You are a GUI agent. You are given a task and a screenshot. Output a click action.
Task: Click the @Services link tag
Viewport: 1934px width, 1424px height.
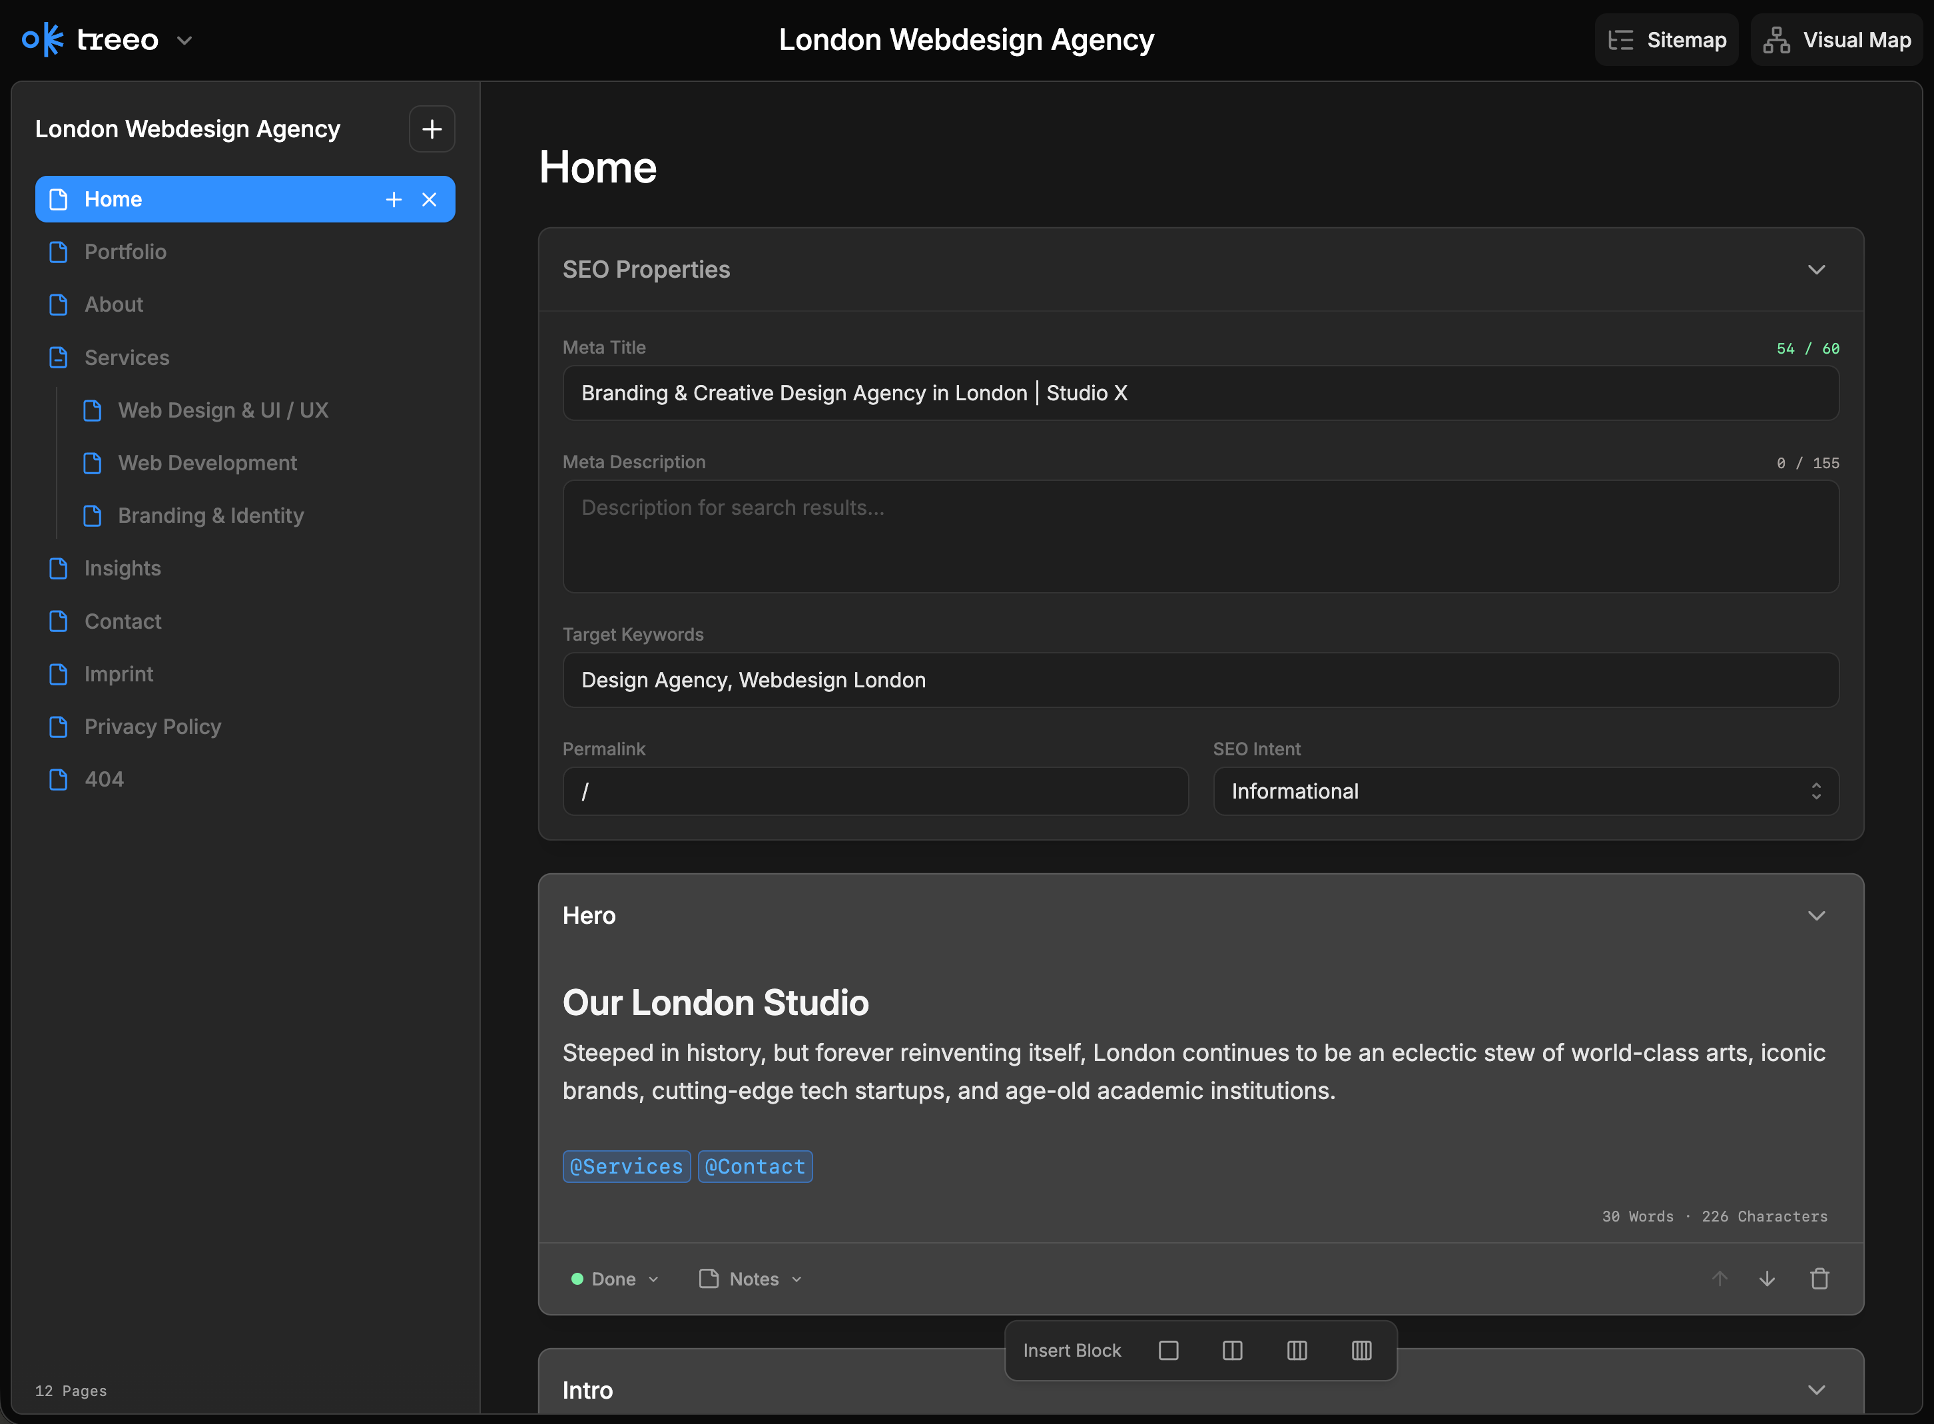627,1166
